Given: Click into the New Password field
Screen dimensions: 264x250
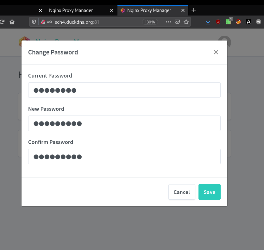Looking at the screenshot, I should (x=124, y=123).
